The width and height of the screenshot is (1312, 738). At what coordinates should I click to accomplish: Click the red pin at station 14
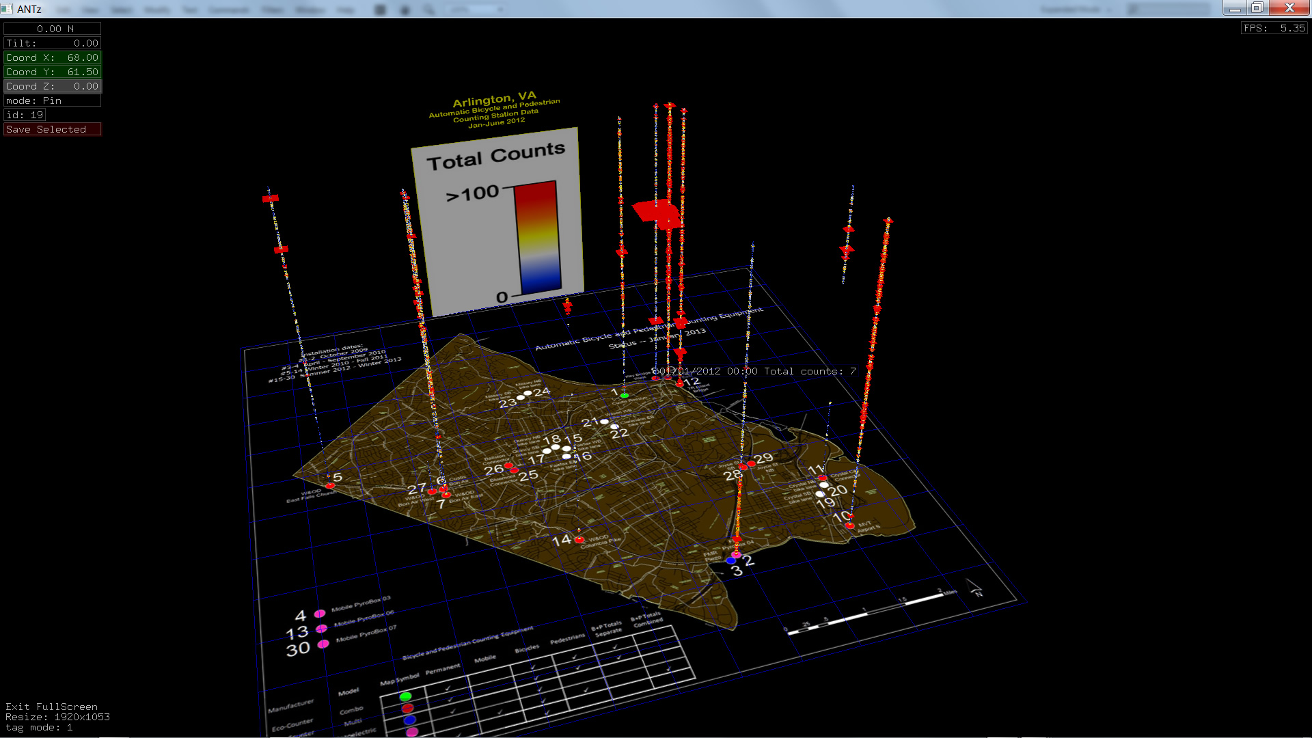coord(579,540)
